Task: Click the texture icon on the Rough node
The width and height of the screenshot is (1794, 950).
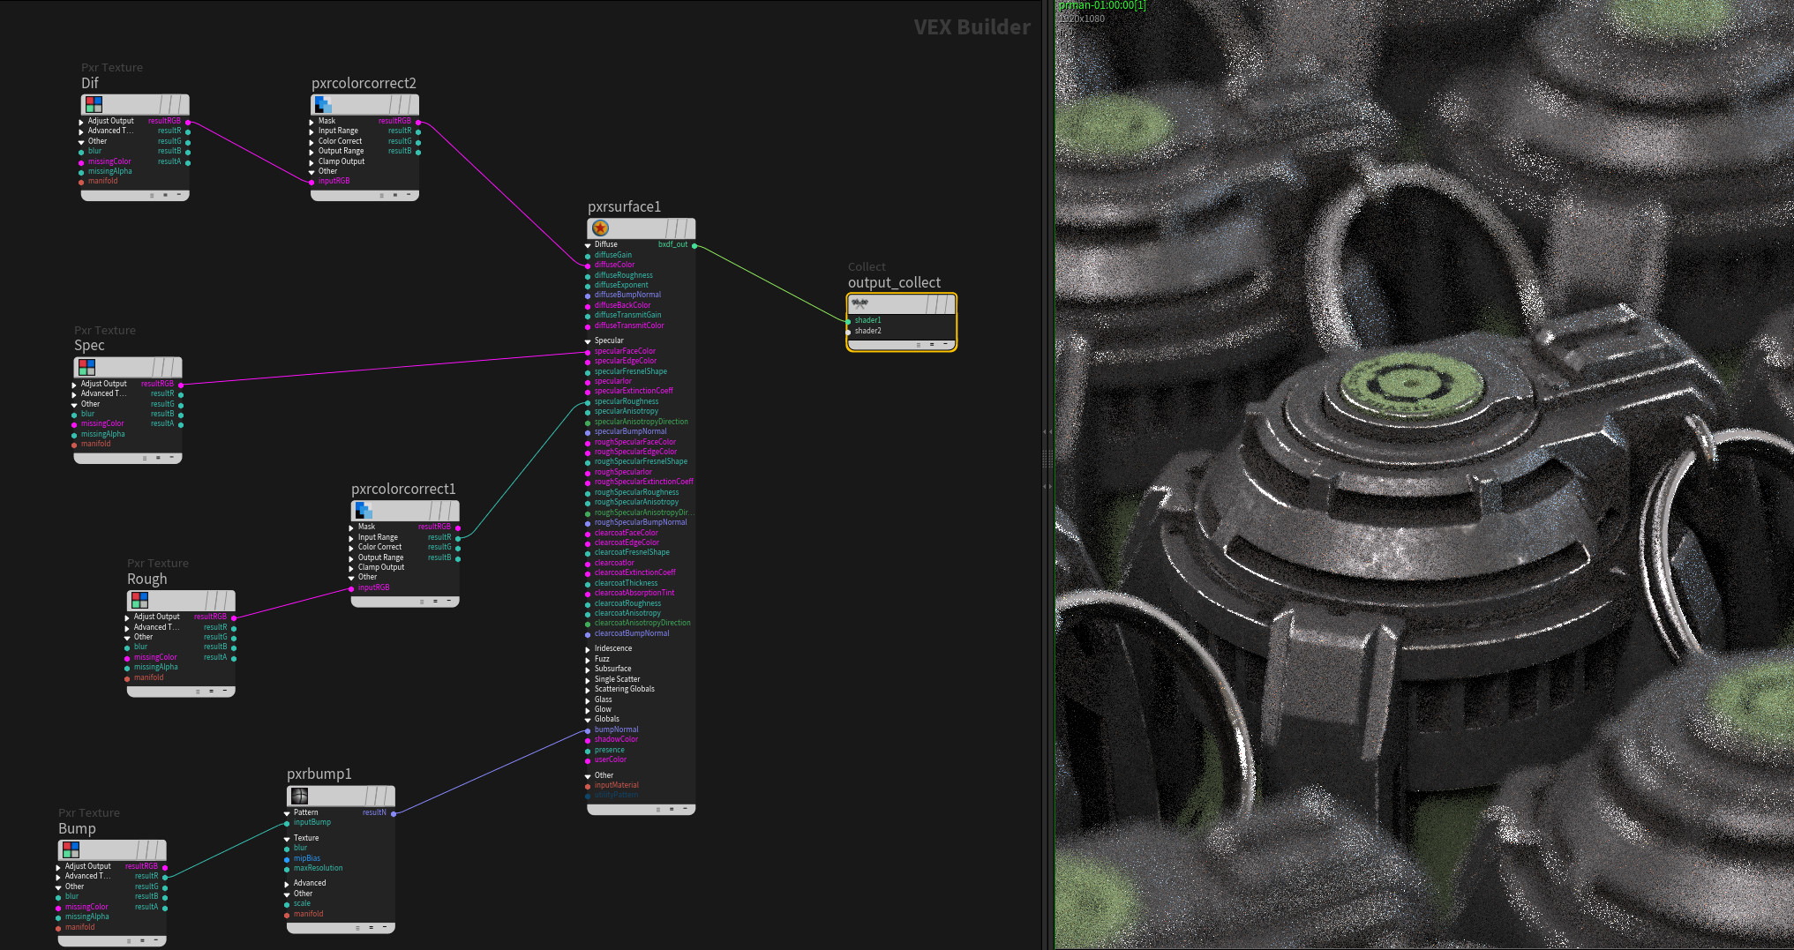Action: click(140, 600)
